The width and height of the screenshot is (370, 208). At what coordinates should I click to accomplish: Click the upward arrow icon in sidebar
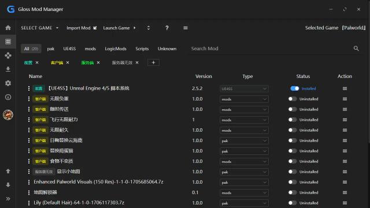(x=8, y=171)
